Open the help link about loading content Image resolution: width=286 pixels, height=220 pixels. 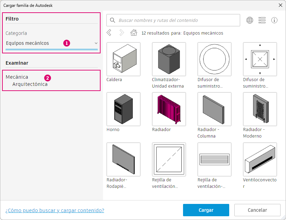[x=55, y=210]
